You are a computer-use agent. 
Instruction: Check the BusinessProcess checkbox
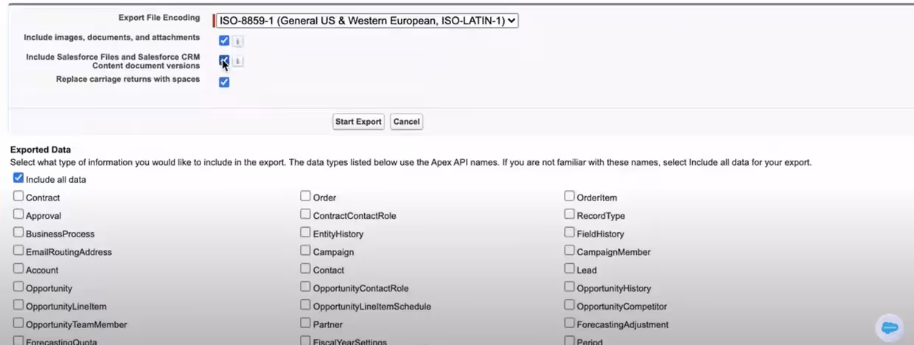point(18,232)
